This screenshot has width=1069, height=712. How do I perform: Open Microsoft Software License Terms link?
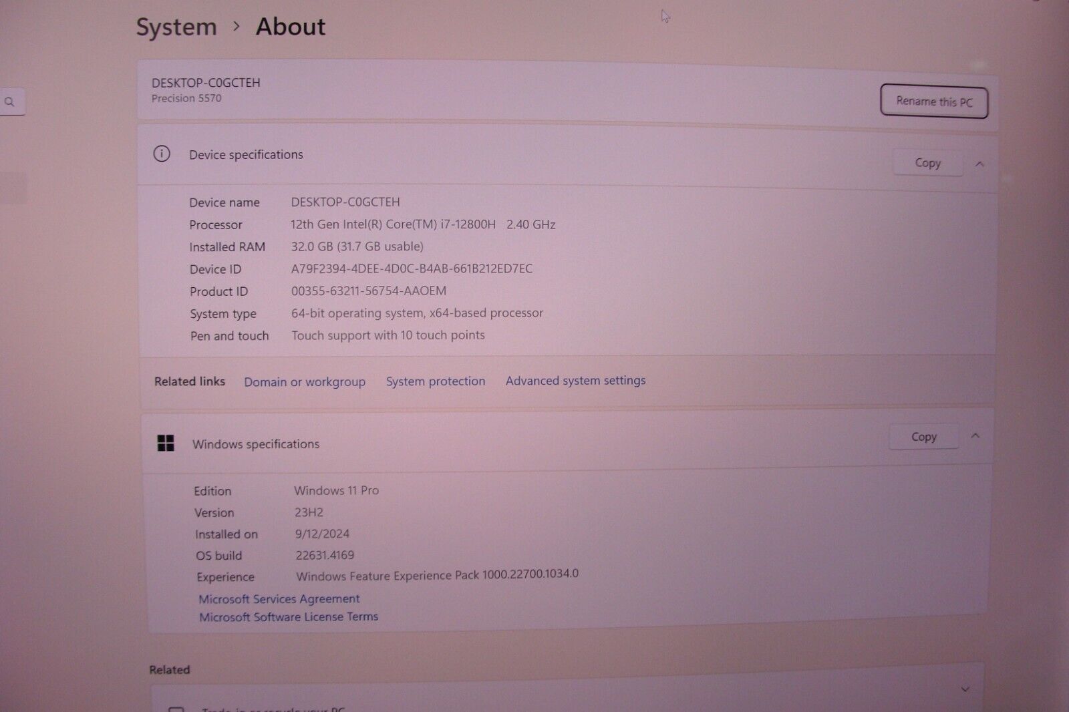tap(289, 617)
